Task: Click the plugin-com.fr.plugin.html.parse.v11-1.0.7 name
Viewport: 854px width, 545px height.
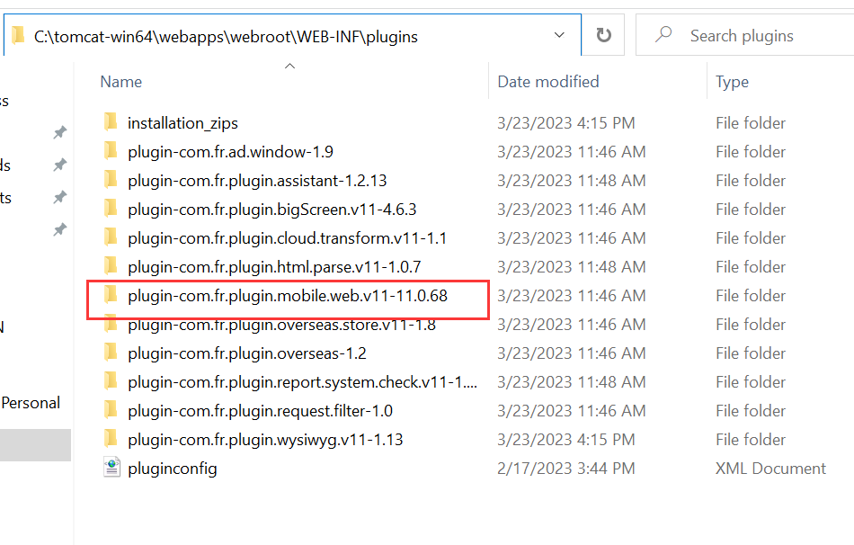Action: click(274, 268)
